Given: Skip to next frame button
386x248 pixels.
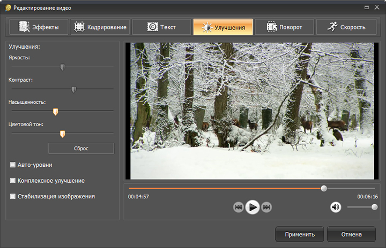Looking at the screenshot, I should coord(266,207).
